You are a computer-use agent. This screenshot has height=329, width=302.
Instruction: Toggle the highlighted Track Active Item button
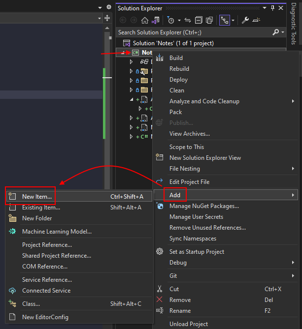[225, 20]
